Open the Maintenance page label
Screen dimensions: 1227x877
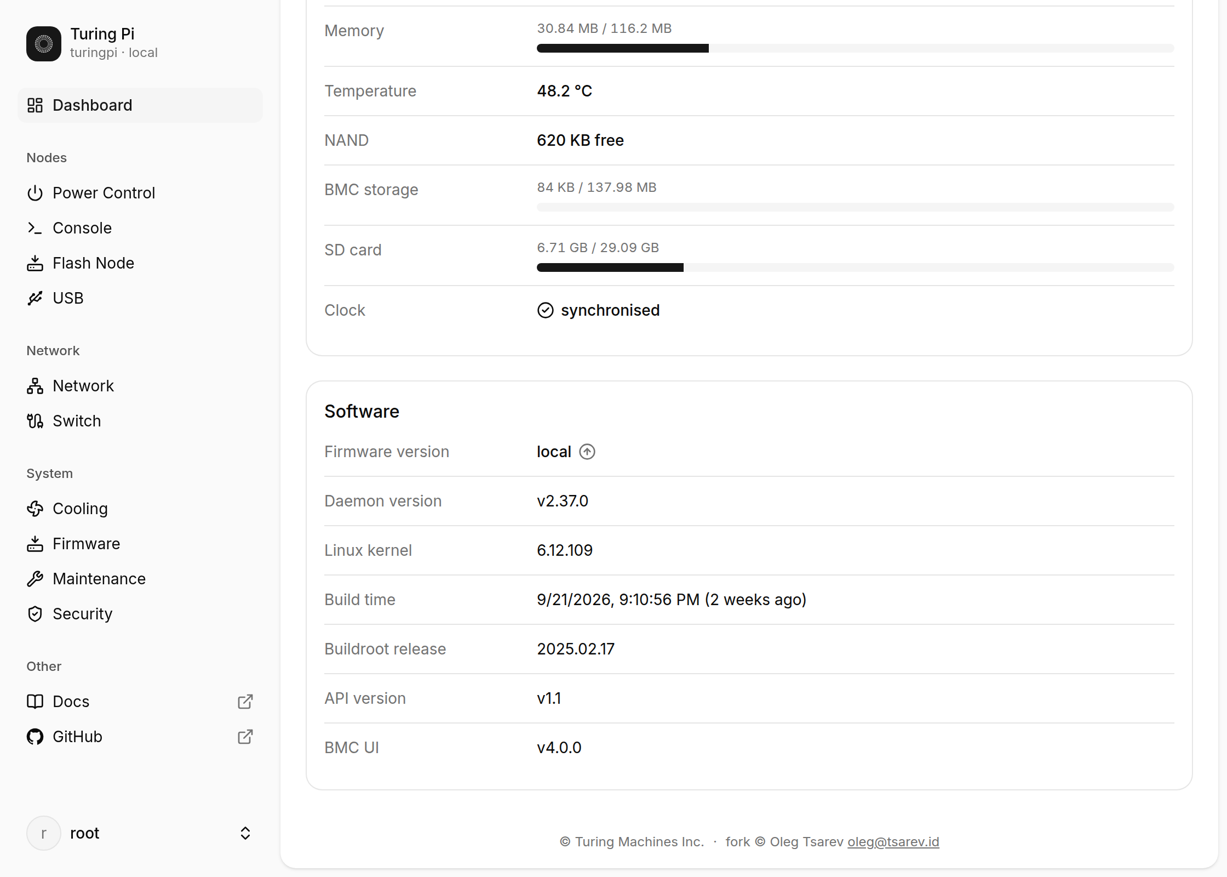[x=99, y=579]
